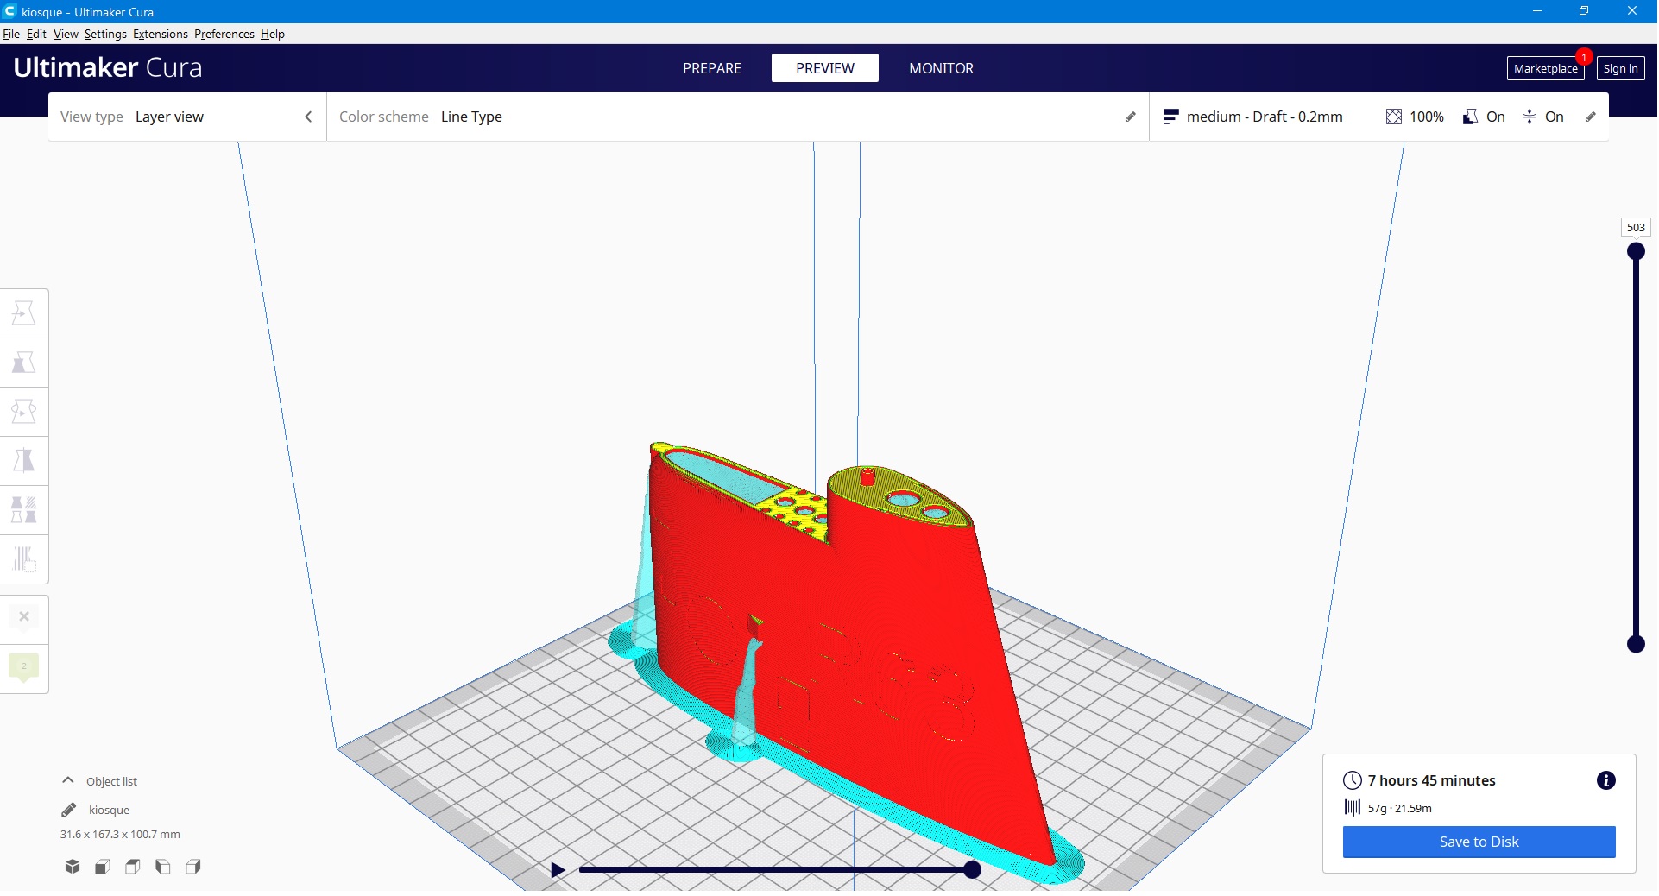Screen dimensions: 1659x896
Task: Open the Extensions menu
Action: pyautogui.click(x=160, y=34)
